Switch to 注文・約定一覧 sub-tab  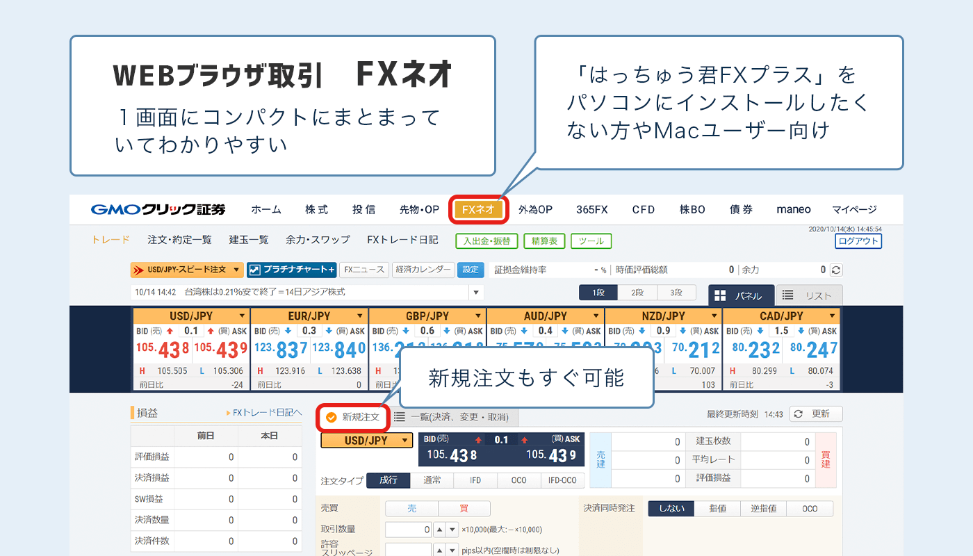point(179,240)
